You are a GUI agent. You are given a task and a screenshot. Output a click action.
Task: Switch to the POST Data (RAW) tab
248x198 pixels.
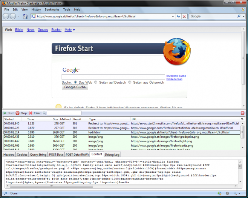(x=77, y=155)
